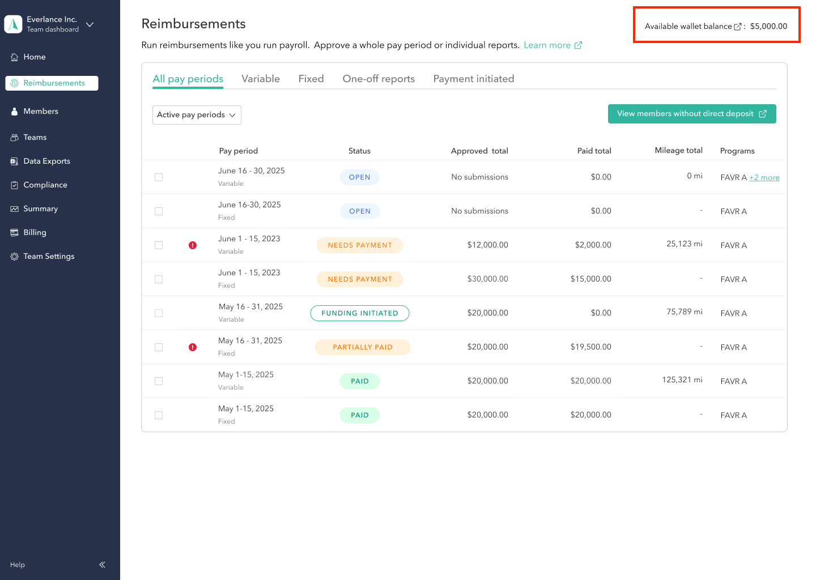816x580 pixels.
Task: Select the checkbox for May 1-15 Fixed period
Action: [x=159, y=415]
